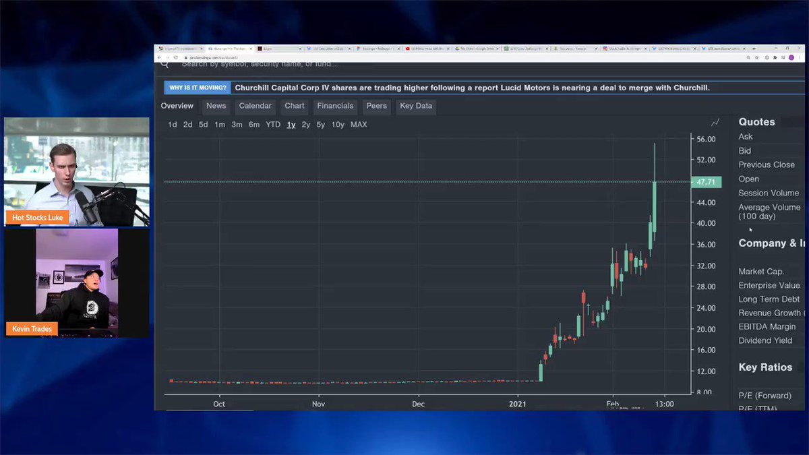Go back with browser back arrow
The image size is (809, 455).
point(158,57)
